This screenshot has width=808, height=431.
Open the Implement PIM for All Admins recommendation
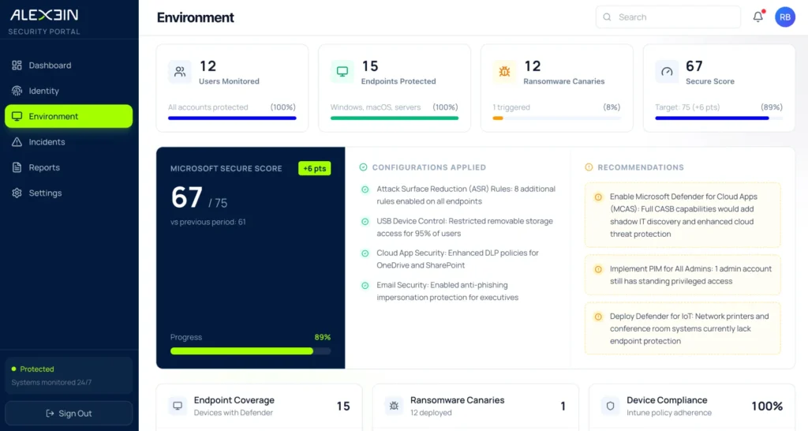pos(683,275)
